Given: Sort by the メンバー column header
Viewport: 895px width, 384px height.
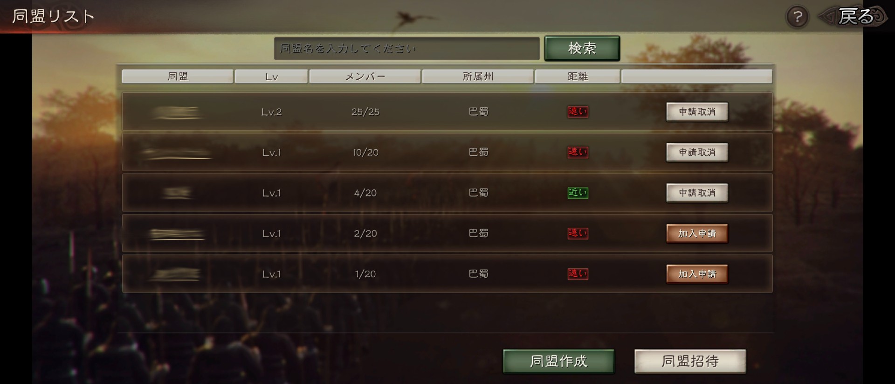Looking at the screenshot, I should pos(365,77).
